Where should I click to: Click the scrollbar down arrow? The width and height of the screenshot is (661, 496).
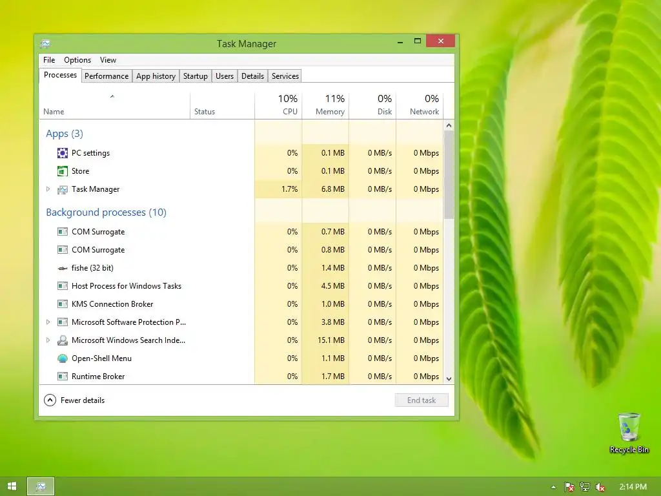[x=449, y=378]
